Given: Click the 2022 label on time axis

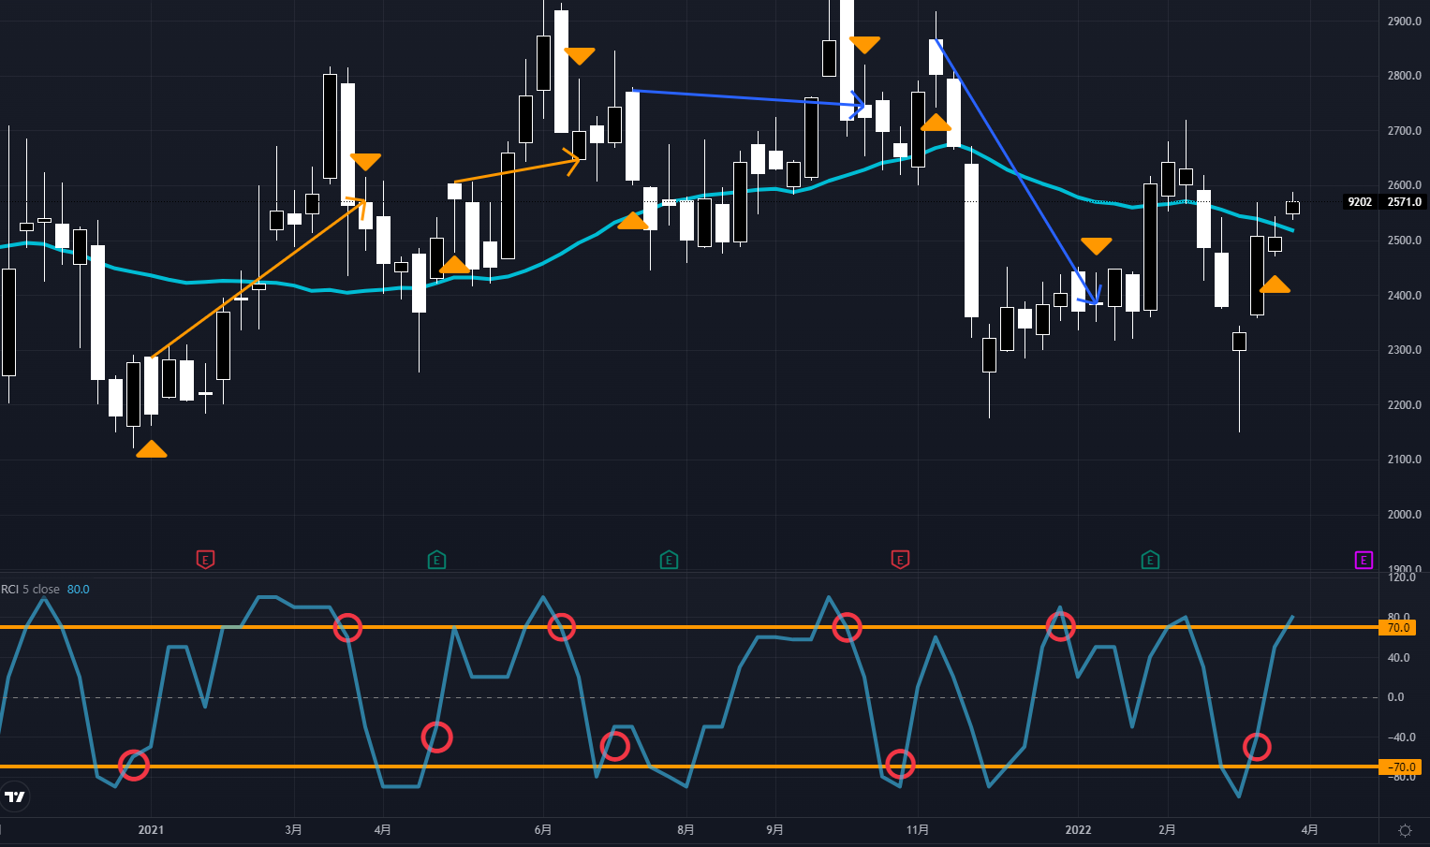Looking at the screenshot, I should click(1078, 830).
